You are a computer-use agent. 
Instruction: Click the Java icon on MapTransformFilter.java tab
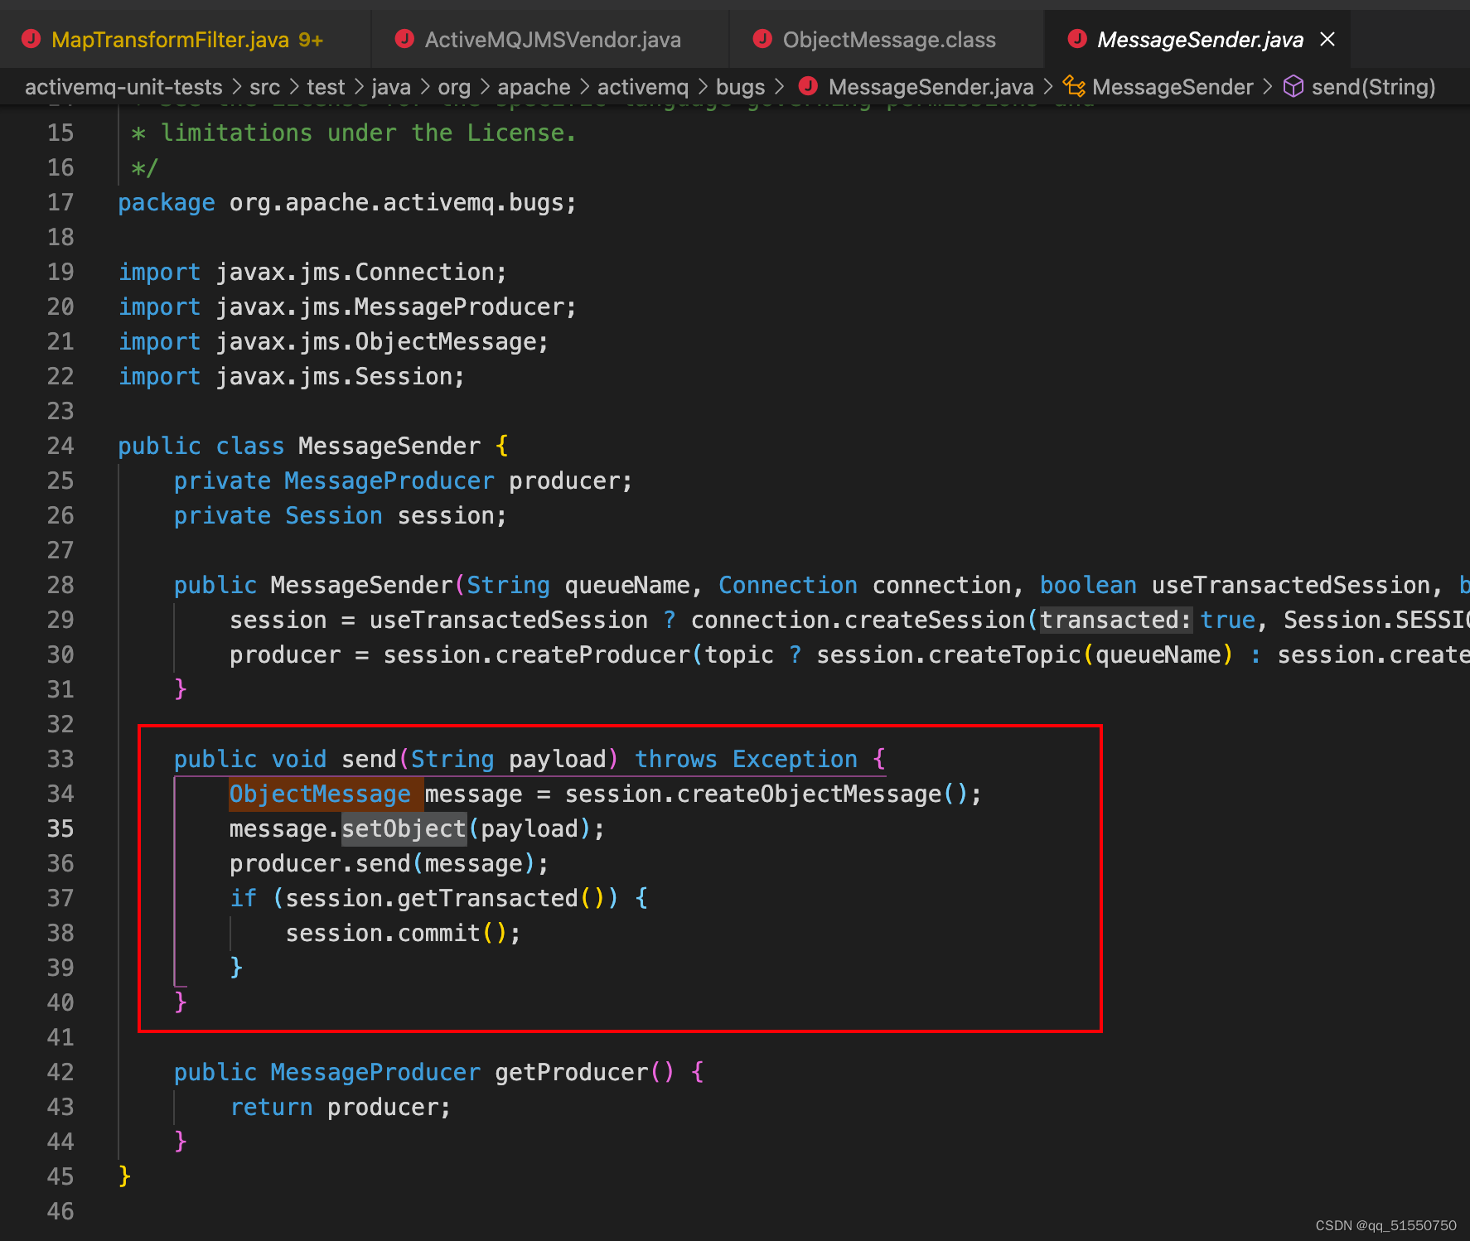click(31, 38)
